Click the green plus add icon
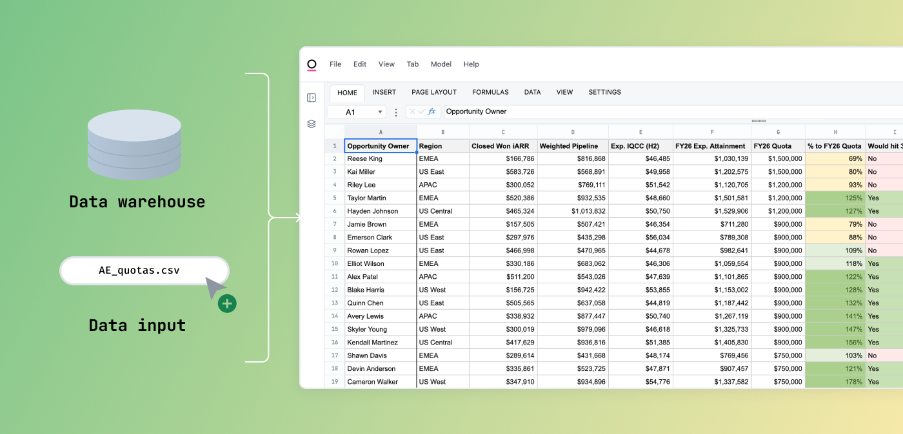 point(227,303)
